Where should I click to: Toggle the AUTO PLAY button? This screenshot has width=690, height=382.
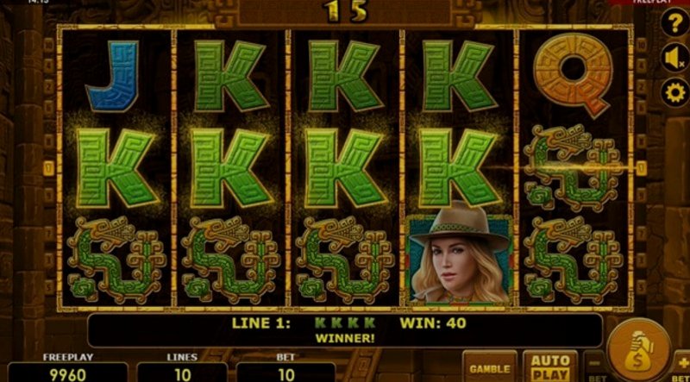click(x=550, y=367)
